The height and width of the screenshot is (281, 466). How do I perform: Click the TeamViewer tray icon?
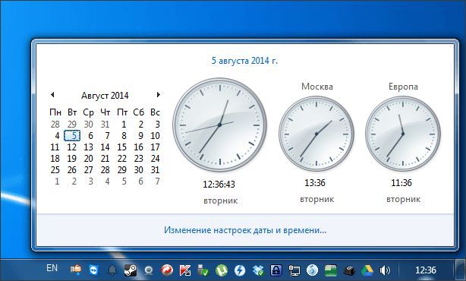94,270
